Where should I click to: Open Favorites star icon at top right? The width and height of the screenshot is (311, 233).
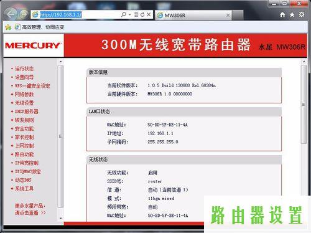point(292,14)
